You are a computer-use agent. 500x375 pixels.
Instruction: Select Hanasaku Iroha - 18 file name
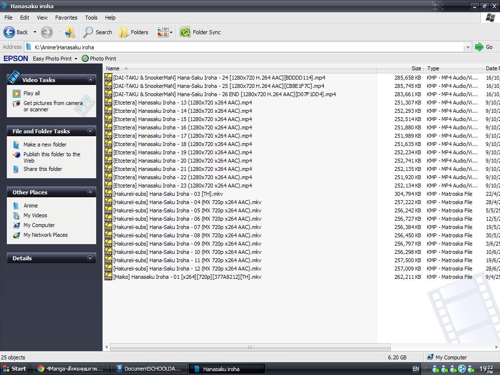[183, 144]
